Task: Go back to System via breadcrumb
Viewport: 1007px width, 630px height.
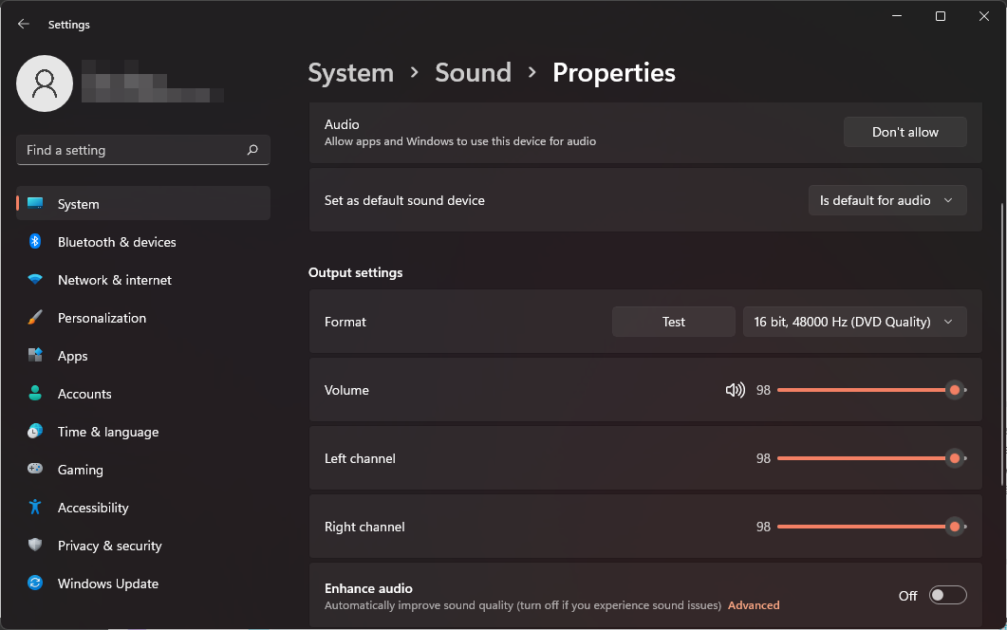Action: 350,72
